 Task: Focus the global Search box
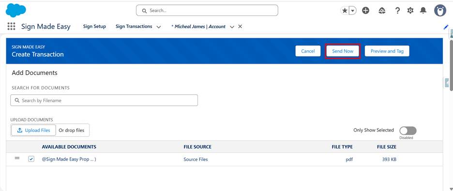[x=207, y=10]
